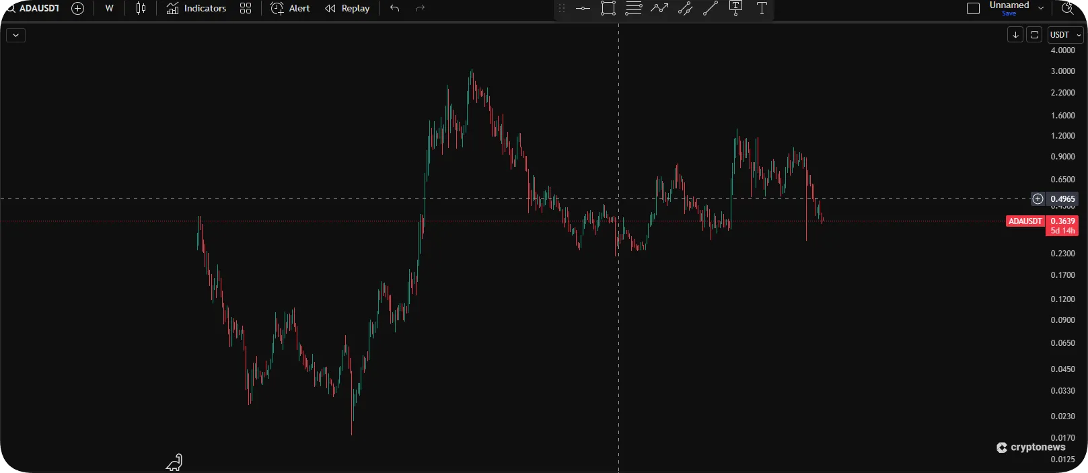This screenshot has height=473, width=1088.
Task: Select the price path drawing tool
Action: [659, 9]
